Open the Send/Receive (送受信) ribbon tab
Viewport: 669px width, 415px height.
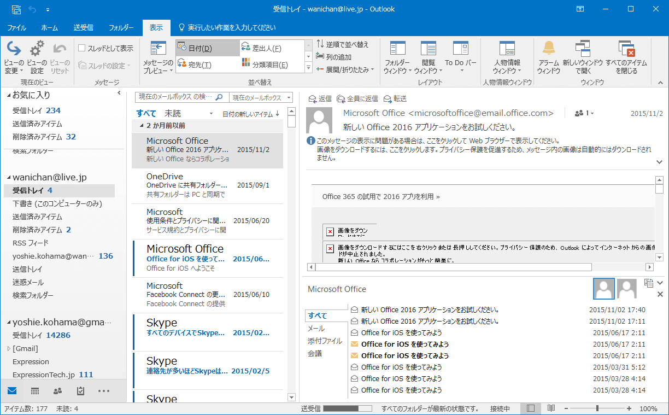(x=83, y=27)
